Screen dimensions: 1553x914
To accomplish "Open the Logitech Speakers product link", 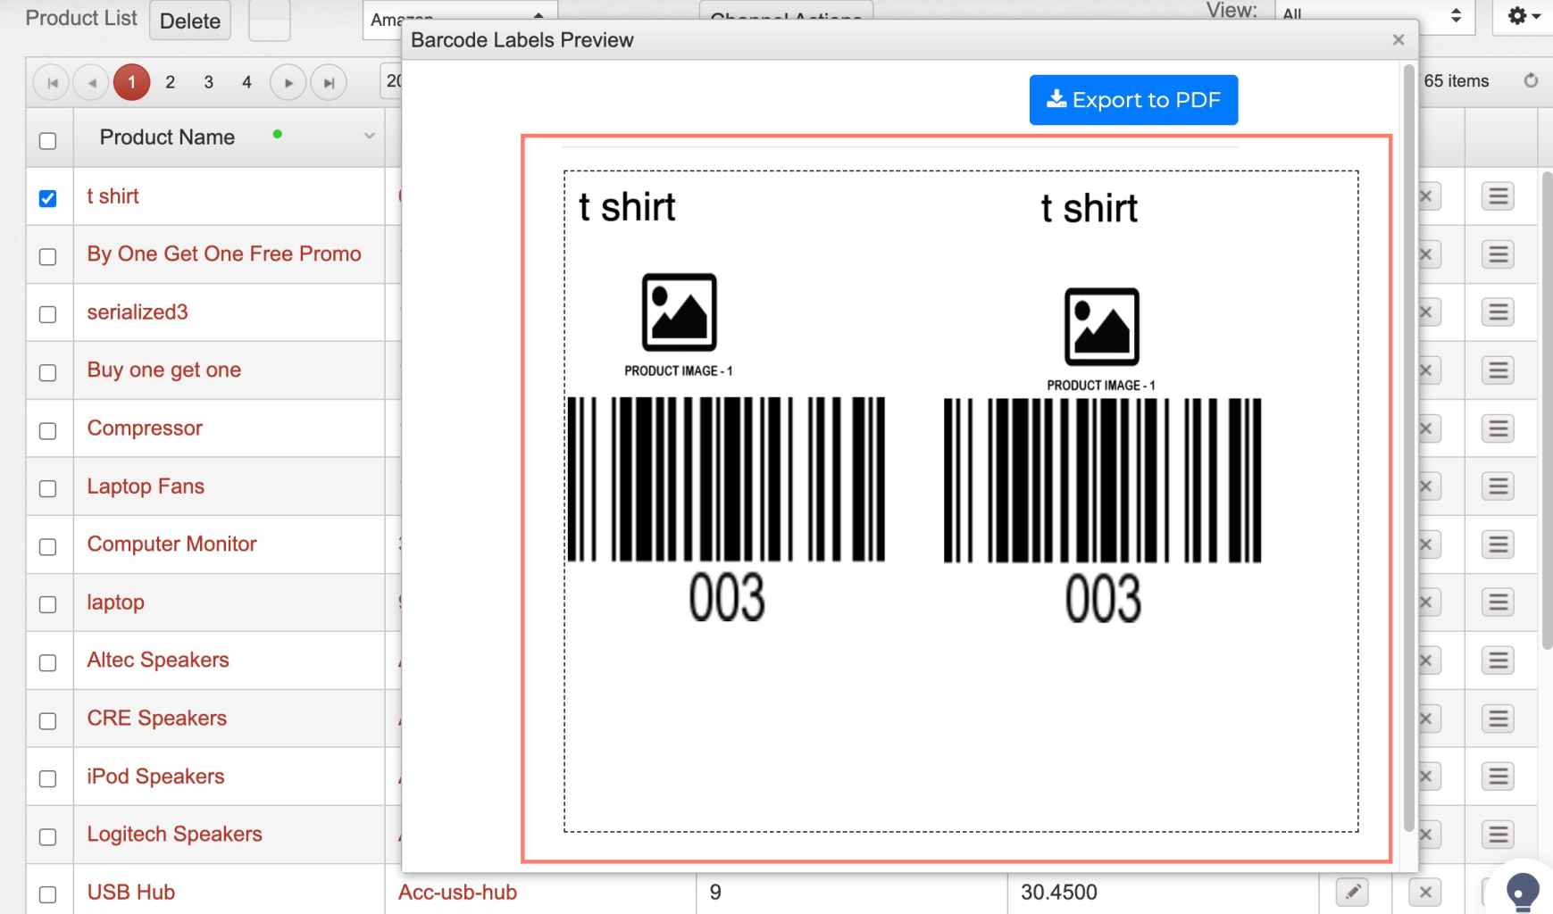I will [174, 834].
